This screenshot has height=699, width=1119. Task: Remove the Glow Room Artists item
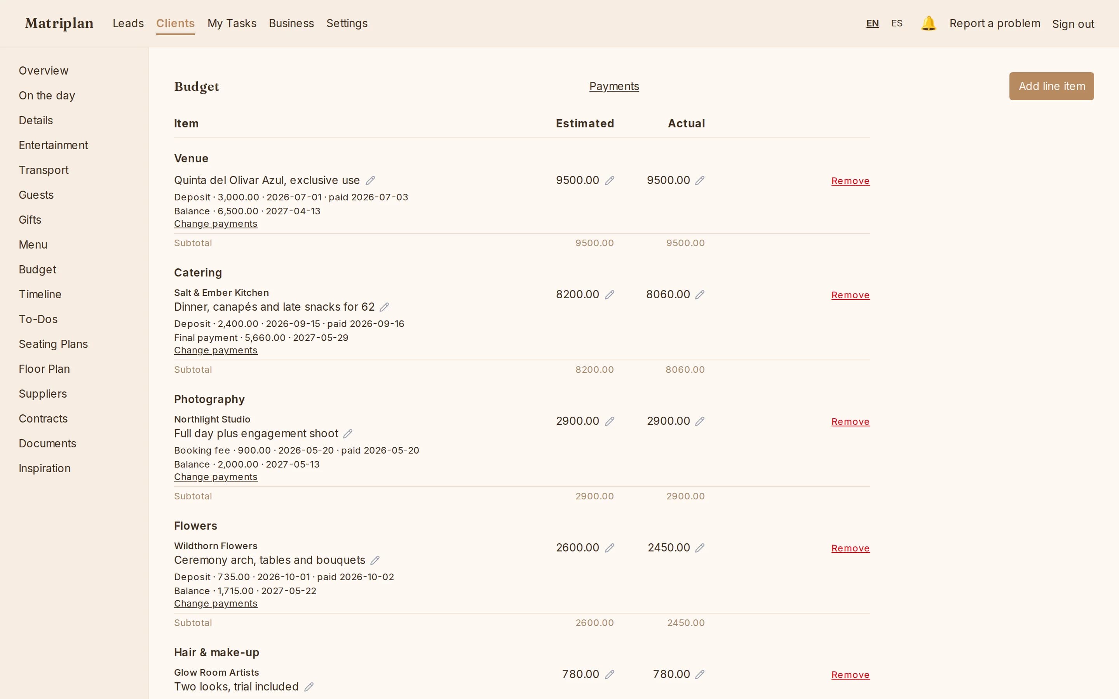(850, 675)
